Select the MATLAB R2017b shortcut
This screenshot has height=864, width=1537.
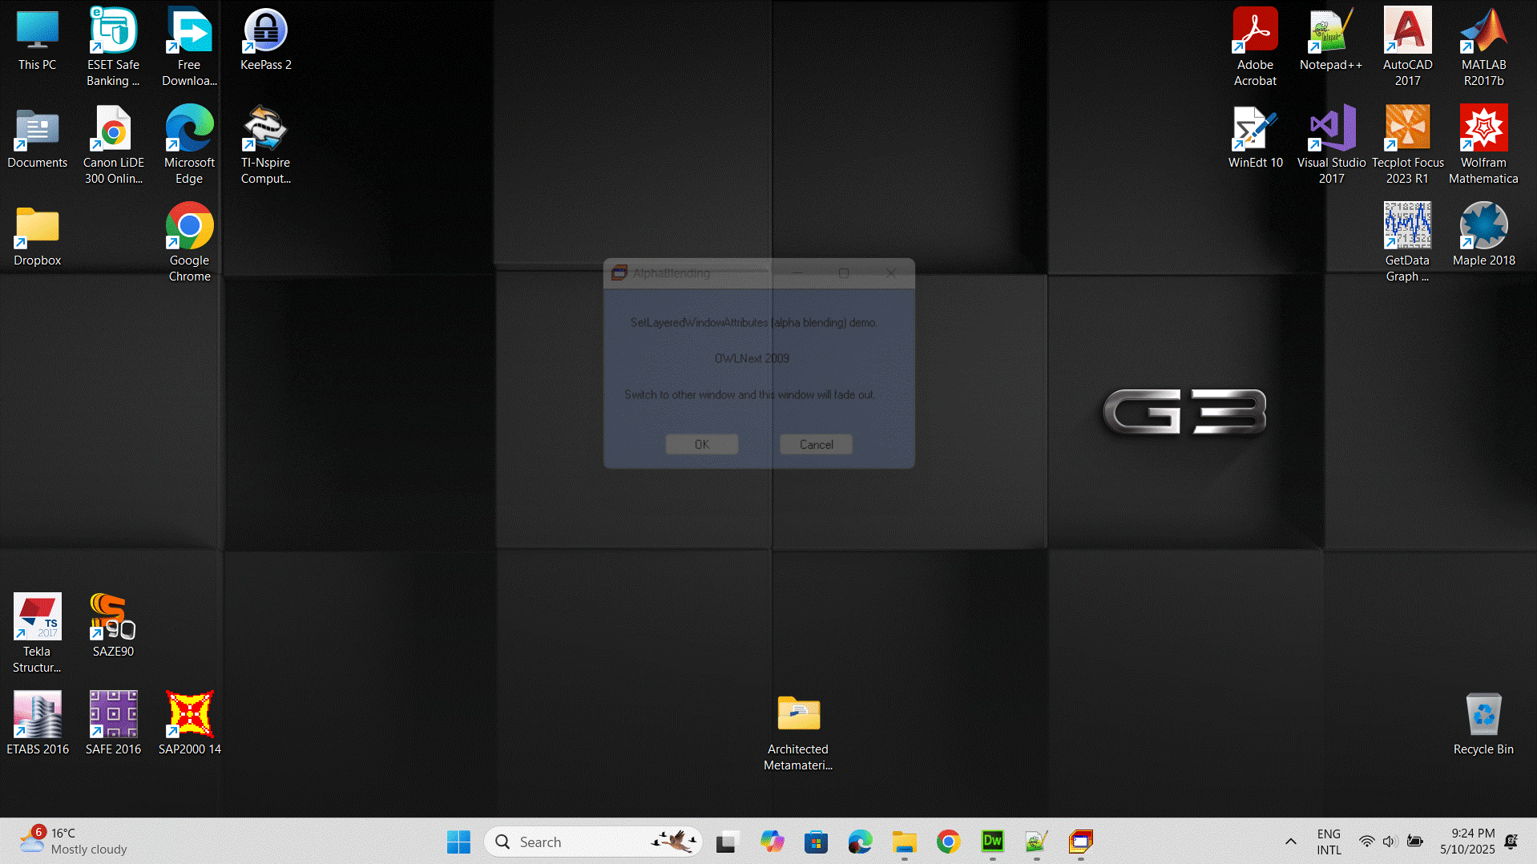click(1483, 46)
